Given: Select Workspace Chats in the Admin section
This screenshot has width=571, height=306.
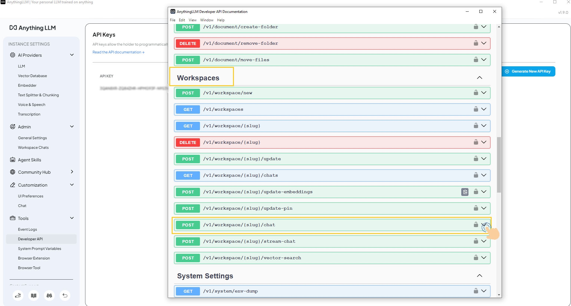Looking at the screenshot, I should click(x=33, y=147).
